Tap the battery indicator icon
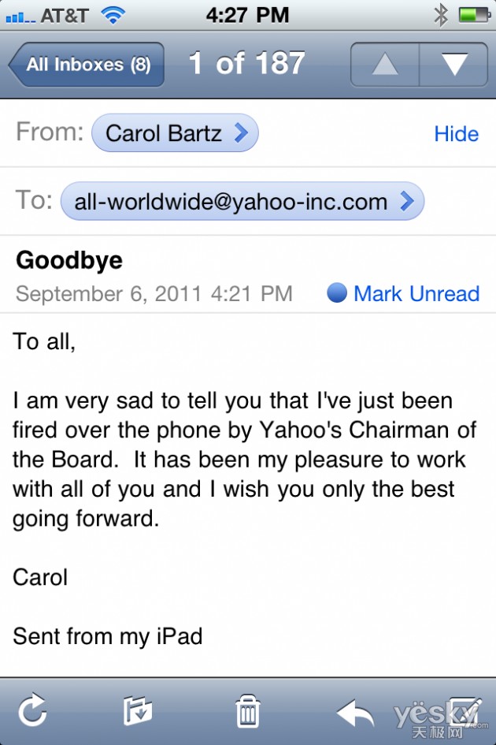The width and height of the screenshot is (496, 745). coord(474,15)
